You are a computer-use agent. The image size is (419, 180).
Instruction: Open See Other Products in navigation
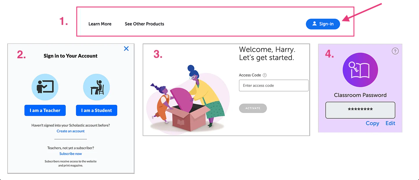tap(144, 24)
